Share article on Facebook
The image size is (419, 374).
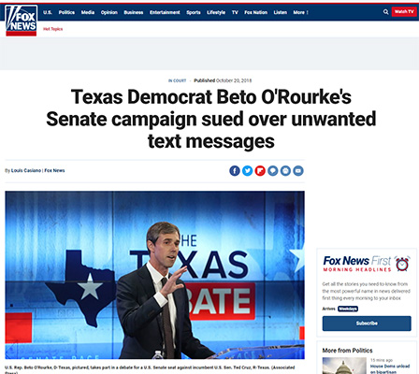pos(235,171)
